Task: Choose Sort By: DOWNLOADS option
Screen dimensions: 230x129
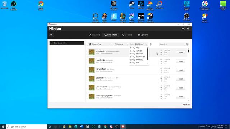Action: (138, 57)
